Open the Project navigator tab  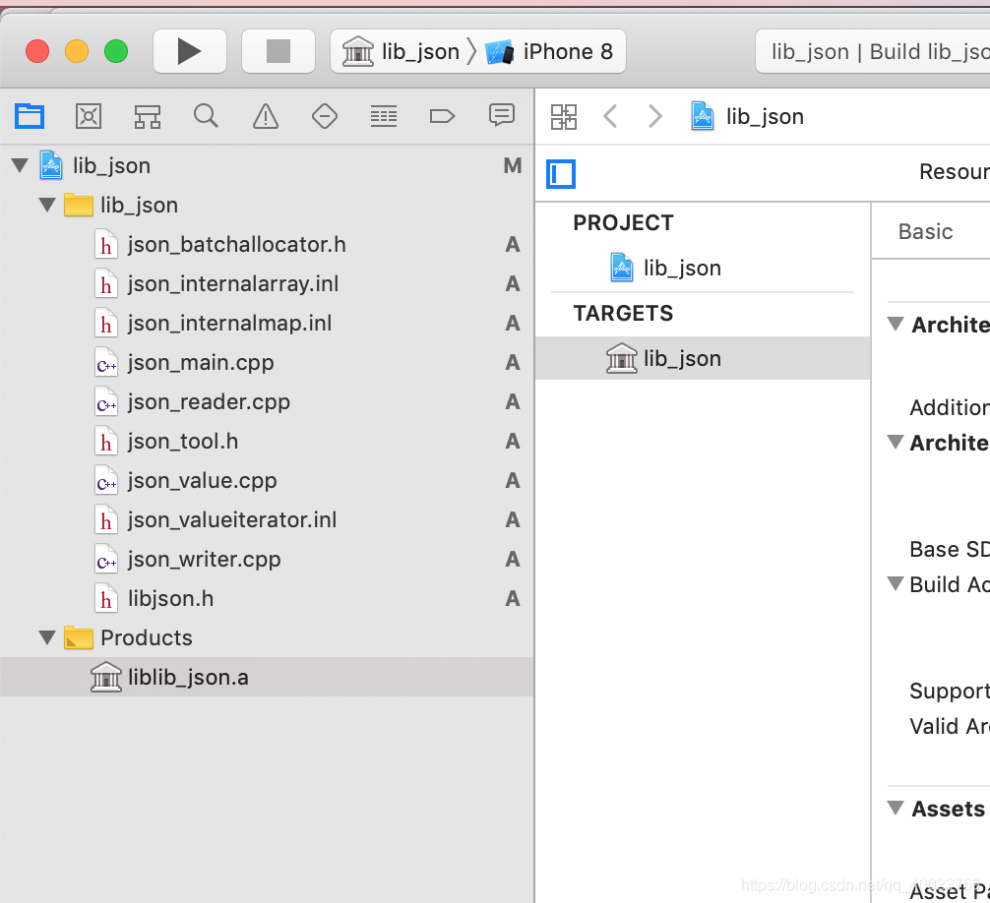[30, 116]
